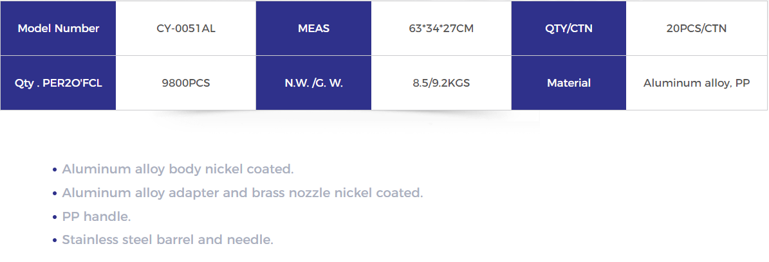
Task: Click the Material header cell
Action: [x=569, y=83]
